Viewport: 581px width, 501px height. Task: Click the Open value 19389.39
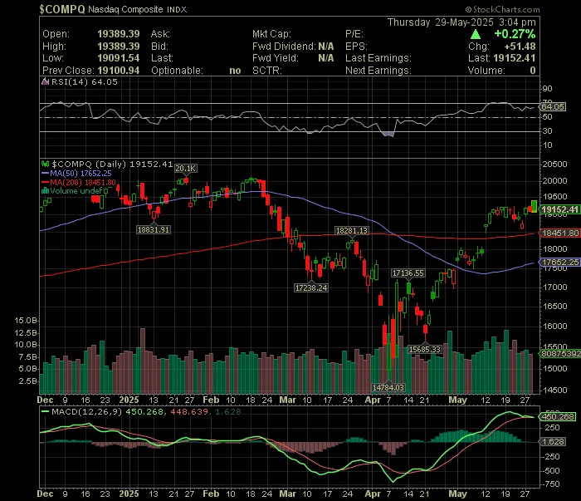[x=118, y=34]
